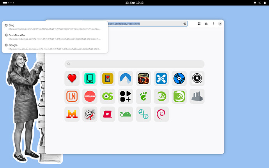
Task: Open the tab overview grid
Action: pyautogui.click(x=199, y=24)
